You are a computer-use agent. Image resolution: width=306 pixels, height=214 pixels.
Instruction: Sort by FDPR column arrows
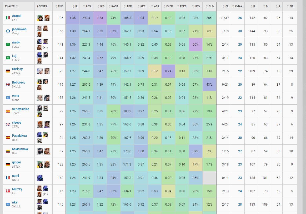click(178, 6)
